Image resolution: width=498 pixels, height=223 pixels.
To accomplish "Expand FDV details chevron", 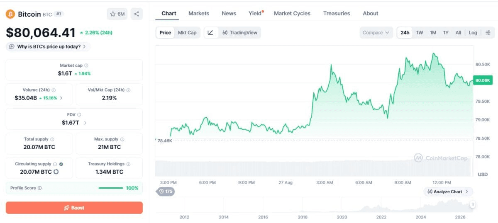I will coord(85,123).
